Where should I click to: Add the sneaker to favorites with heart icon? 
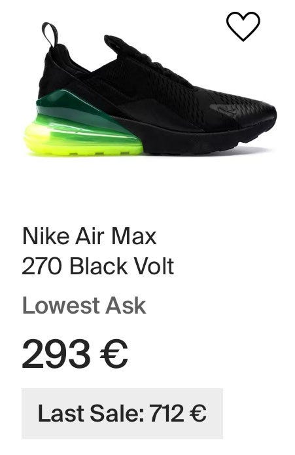click(x=243, y=26)
